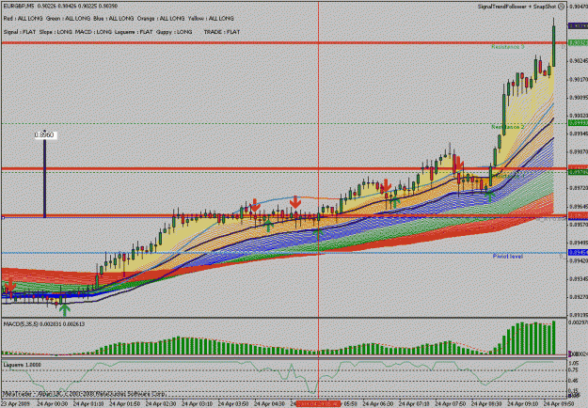
Task: Click the 'Red : ALL LONG' status text
Action: pyautogui.click(x=24, y=19)
